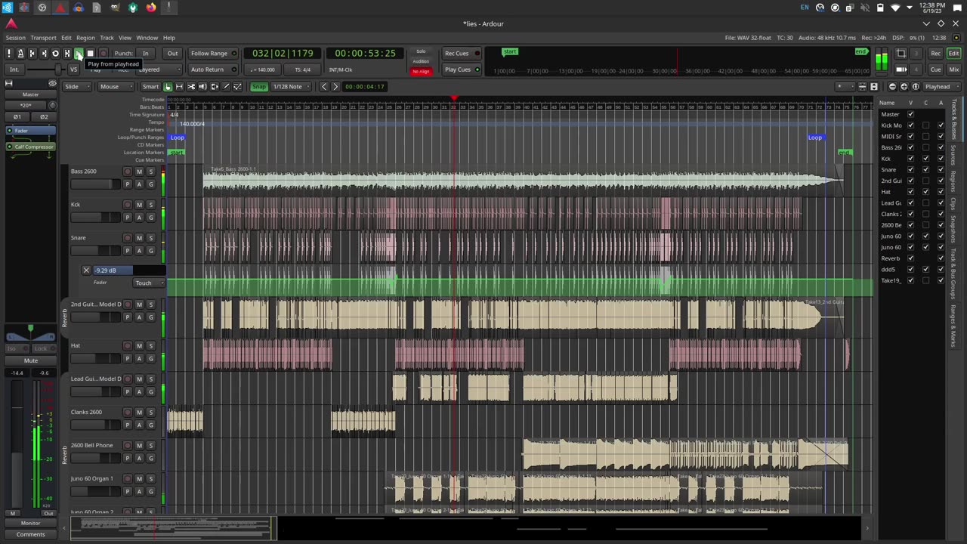
Task: Click Play from playhead button
Action: pos(79,54)
